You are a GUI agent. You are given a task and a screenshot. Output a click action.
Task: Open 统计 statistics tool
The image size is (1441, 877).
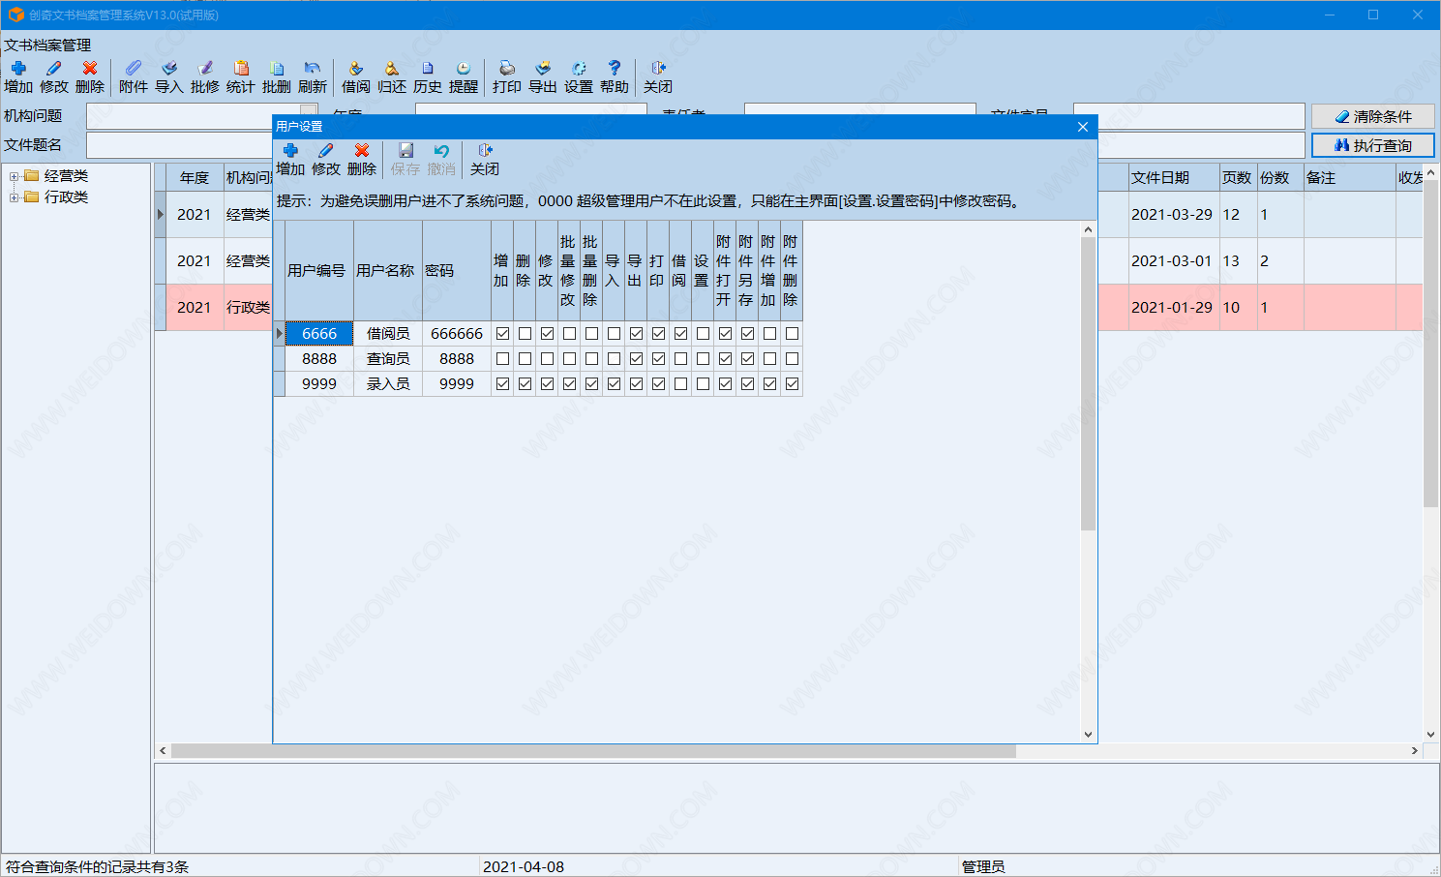tap(241, 76)
